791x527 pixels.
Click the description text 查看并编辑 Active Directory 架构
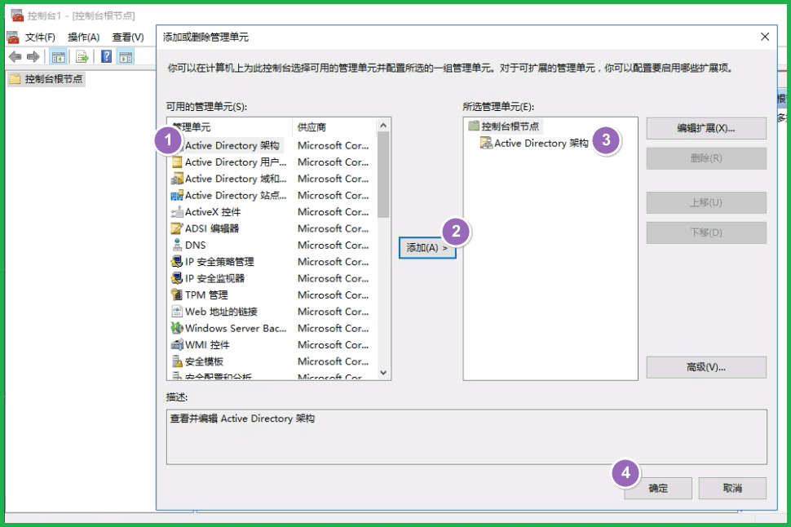(243, 418)
